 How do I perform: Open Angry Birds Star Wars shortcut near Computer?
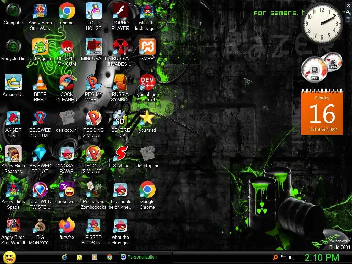(x=40, y=17)
